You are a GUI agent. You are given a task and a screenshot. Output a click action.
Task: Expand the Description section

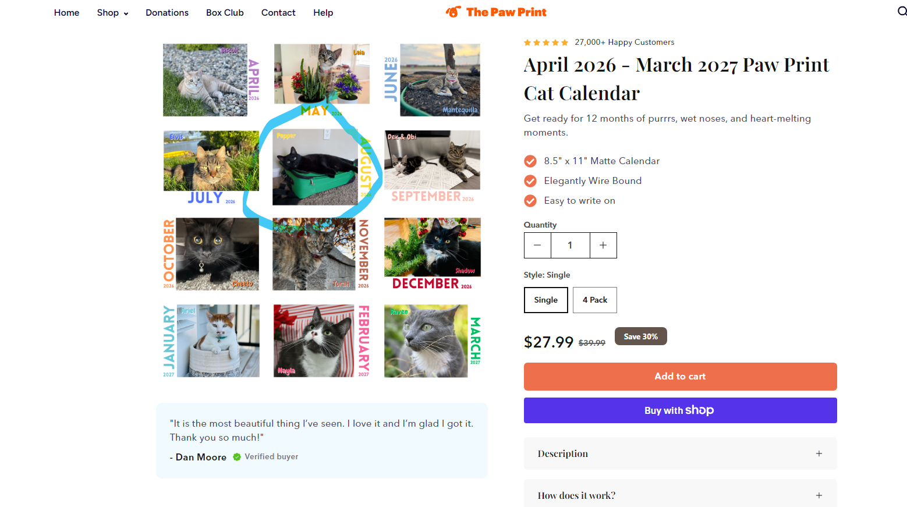pos(680,453)
